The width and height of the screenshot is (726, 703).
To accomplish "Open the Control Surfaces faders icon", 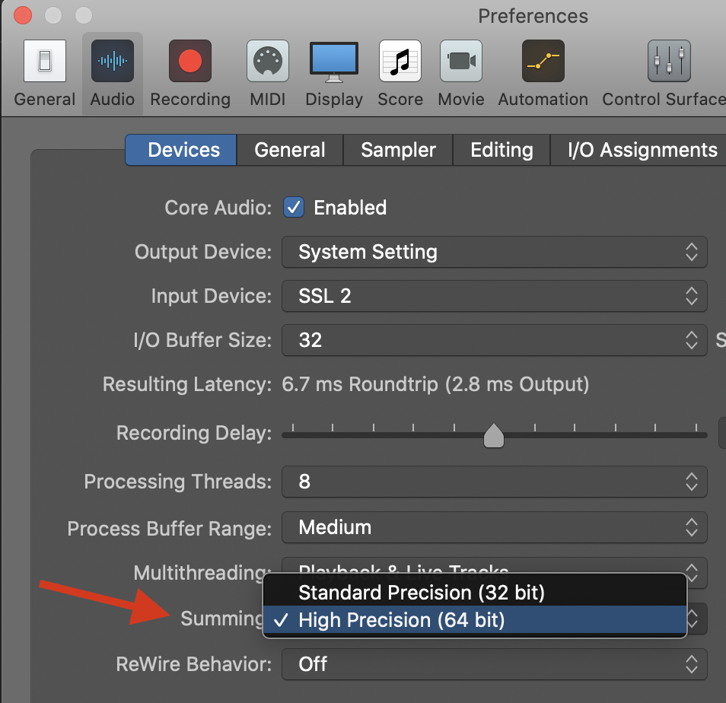I will point(669,62).
